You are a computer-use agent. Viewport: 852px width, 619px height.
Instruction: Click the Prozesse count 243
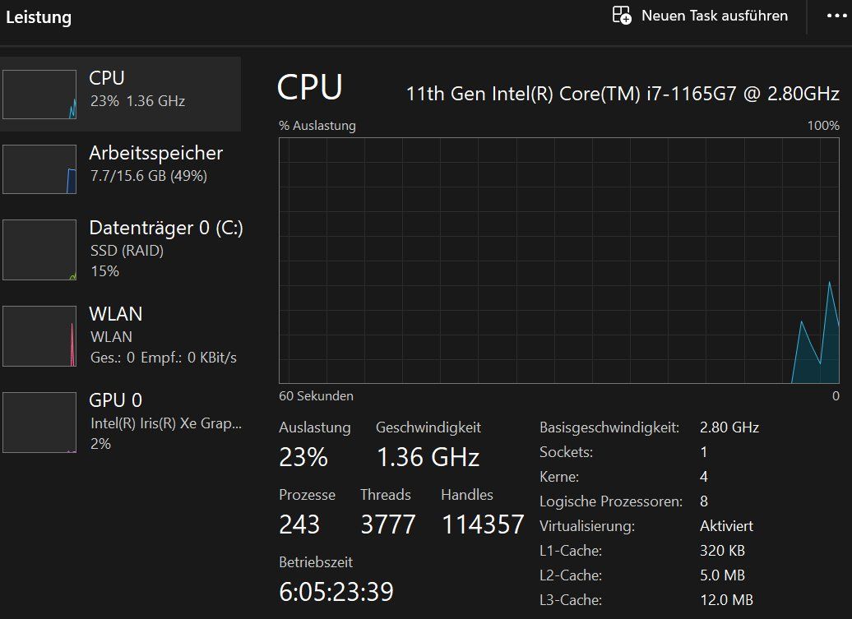(x=299, y=524)
